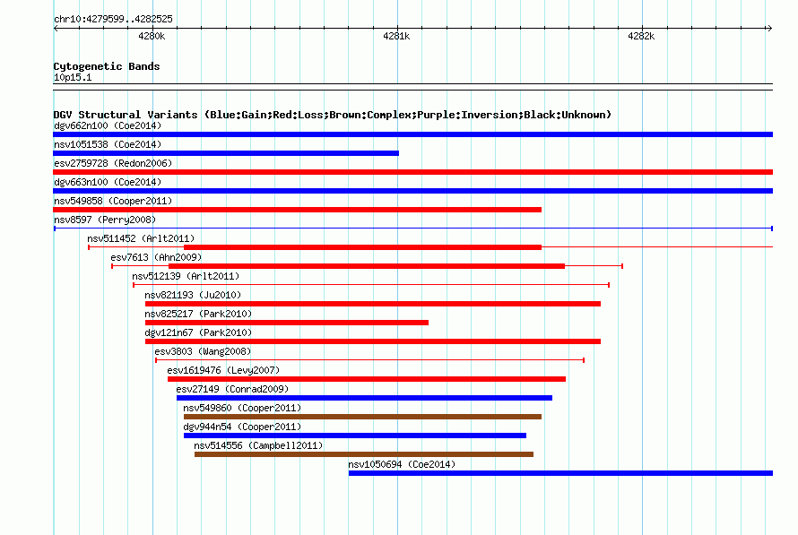Open nsv1050694 (Coe2014) label

(x=402, y=464)
